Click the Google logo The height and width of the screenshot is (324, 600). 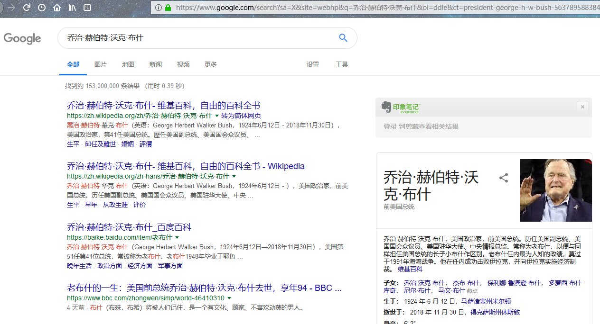coord(22,38)
